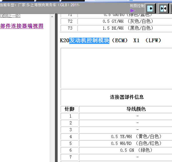Select pin 6 cell in X1 table
The image size is (172, 162).
(x=70, y=150)
